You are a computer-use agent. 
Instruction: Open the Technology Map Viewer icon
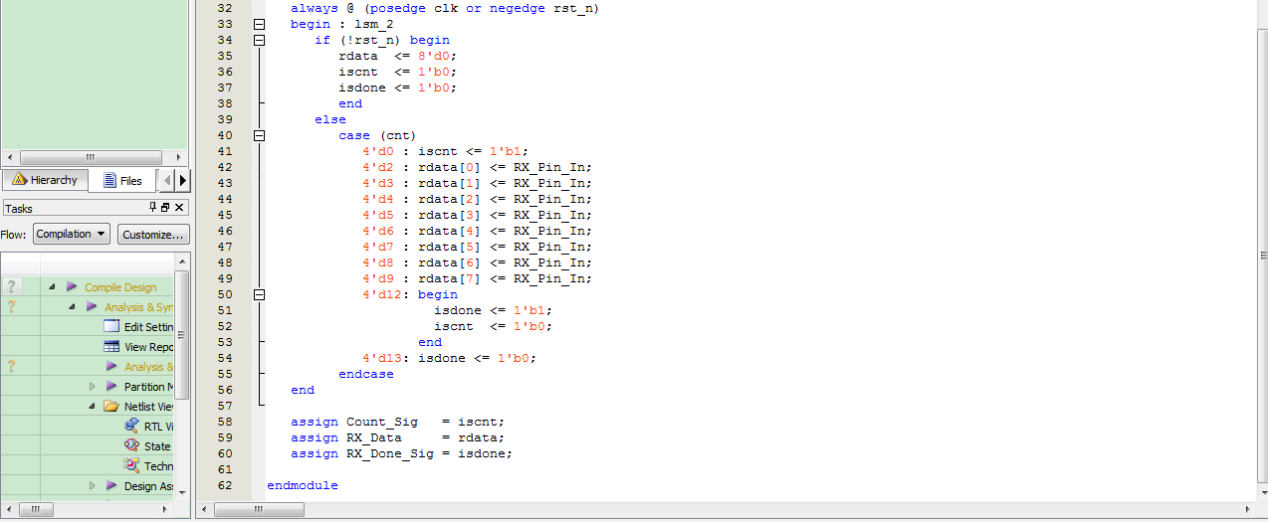(x=131, y=465)
